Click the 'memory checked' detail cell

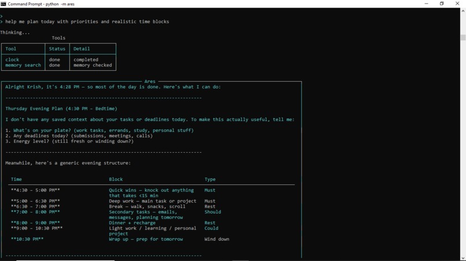(x=93, y=65)
